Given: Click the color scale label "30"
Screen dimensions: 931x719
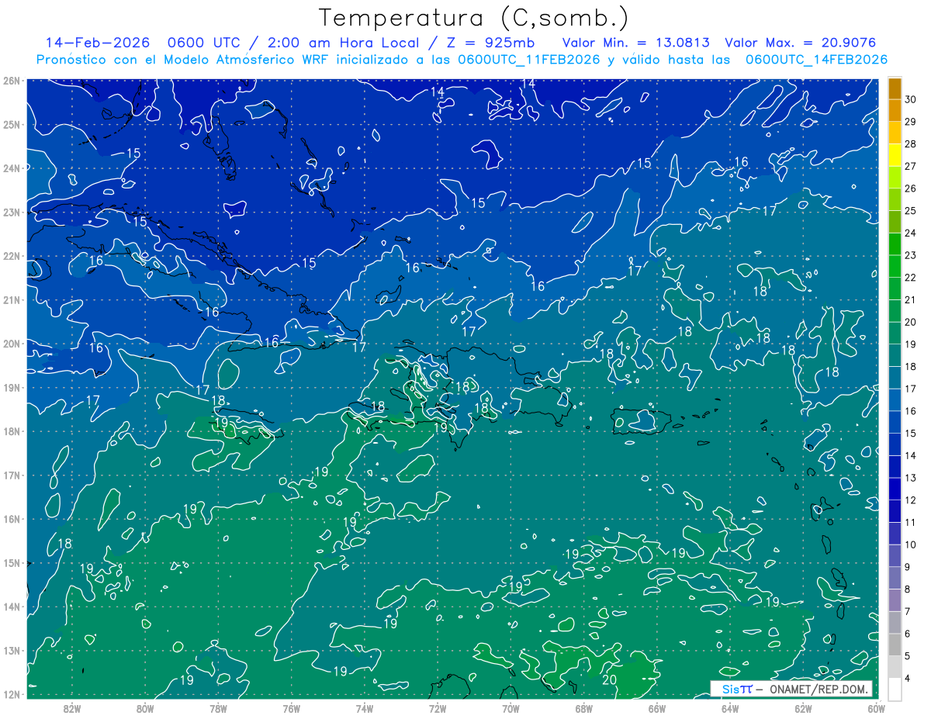Looking at the screenshot, I should tap(911, 99).
